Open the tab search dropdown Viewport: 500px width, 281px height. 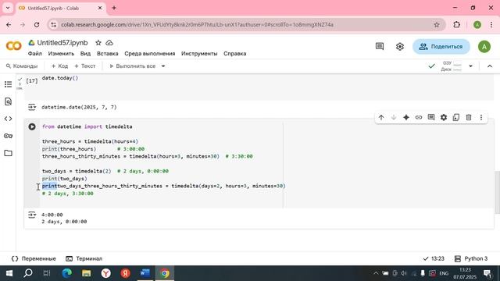coord(8,8)
